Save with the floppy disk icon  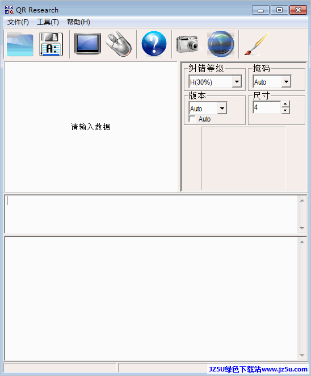point(51,44)
